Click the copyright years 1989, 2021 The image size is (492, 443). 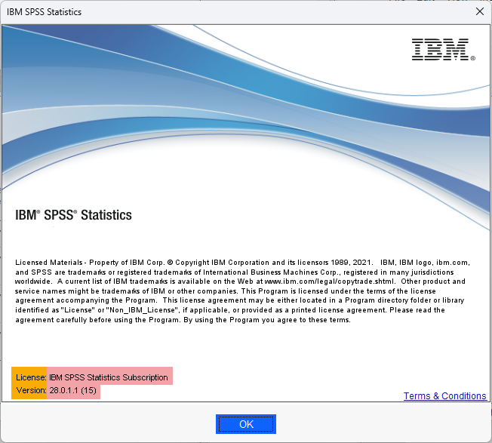pyautogui.click(x=351, y=263)
